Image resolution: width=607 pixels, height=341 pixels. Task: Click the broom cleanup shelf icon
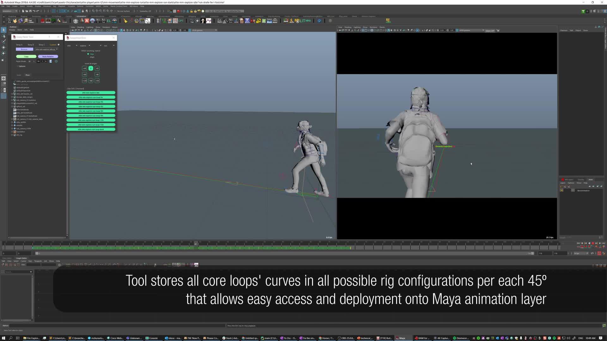[126, 21]
